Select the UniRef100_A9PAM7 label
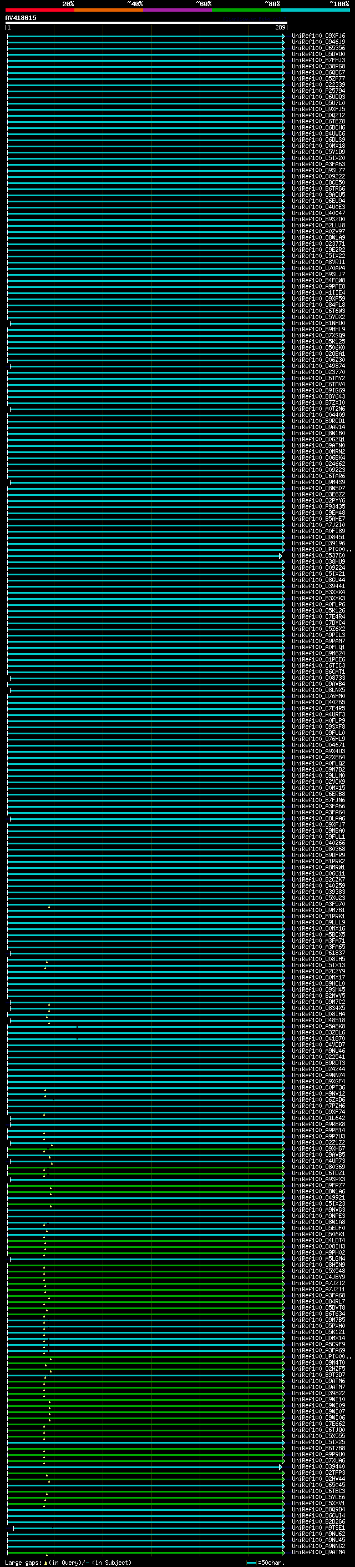Image resolution: width=355 pixels, height=1567 pixels. (x=318, y=641)
